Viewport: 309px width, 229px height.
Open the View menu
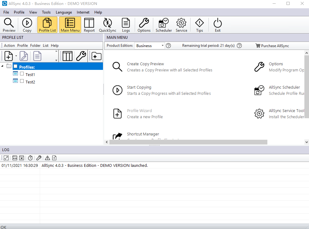coord(33,12)
